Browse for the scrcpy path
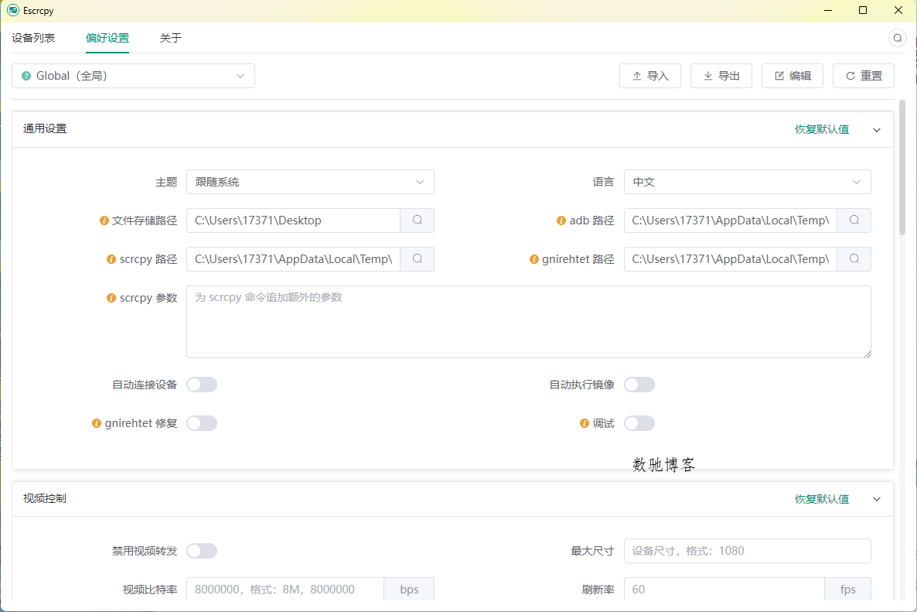The height and width of the screenshot is (612, 917). (x=417, y=259)
